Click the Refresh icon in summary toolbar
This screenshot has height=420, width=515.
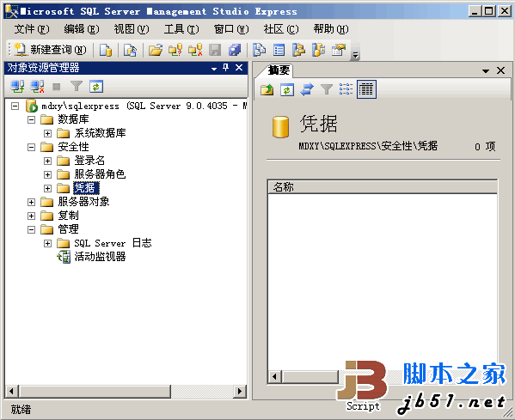(286, 89)
